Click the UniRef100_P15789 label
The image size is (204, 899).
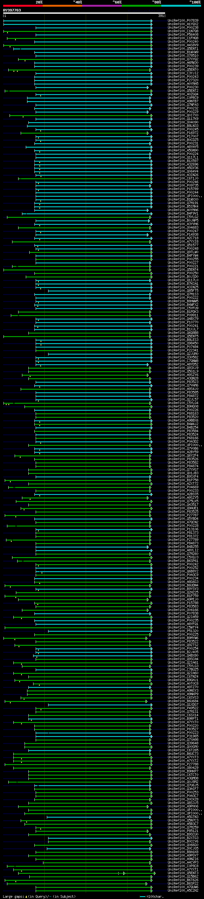point(183,189)
